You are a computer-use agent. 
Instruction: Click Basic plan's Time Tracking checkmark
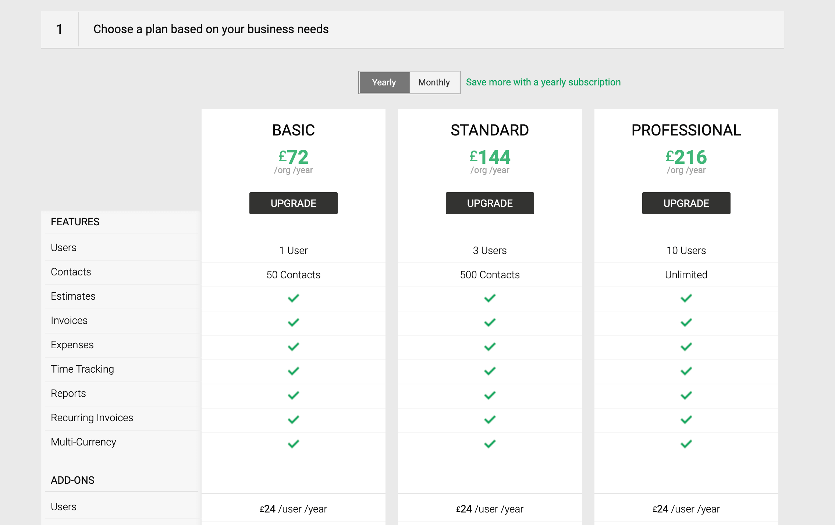click(x=293, y=371)
